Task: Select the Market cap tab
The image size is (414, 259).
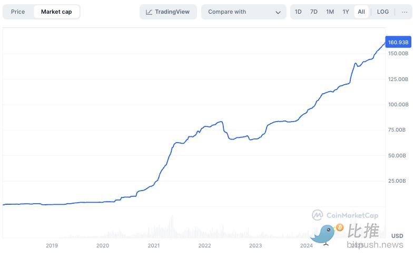Action: click(x=56, y=12)
